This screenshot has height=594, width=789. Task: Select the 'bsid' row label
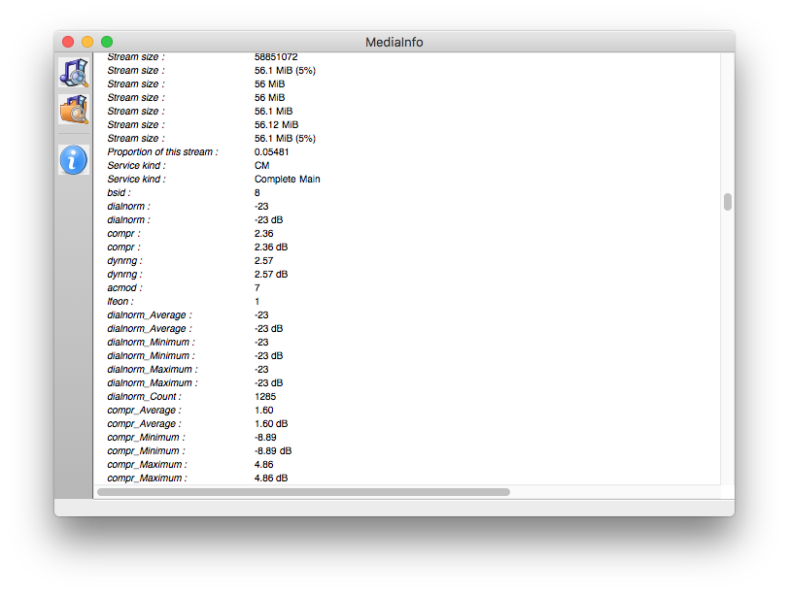tap(119, 192)
